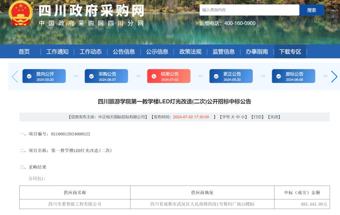The image size is (340, 215).
Task: Click the 四川政府采购网 site title
Action: pos(91,11)
